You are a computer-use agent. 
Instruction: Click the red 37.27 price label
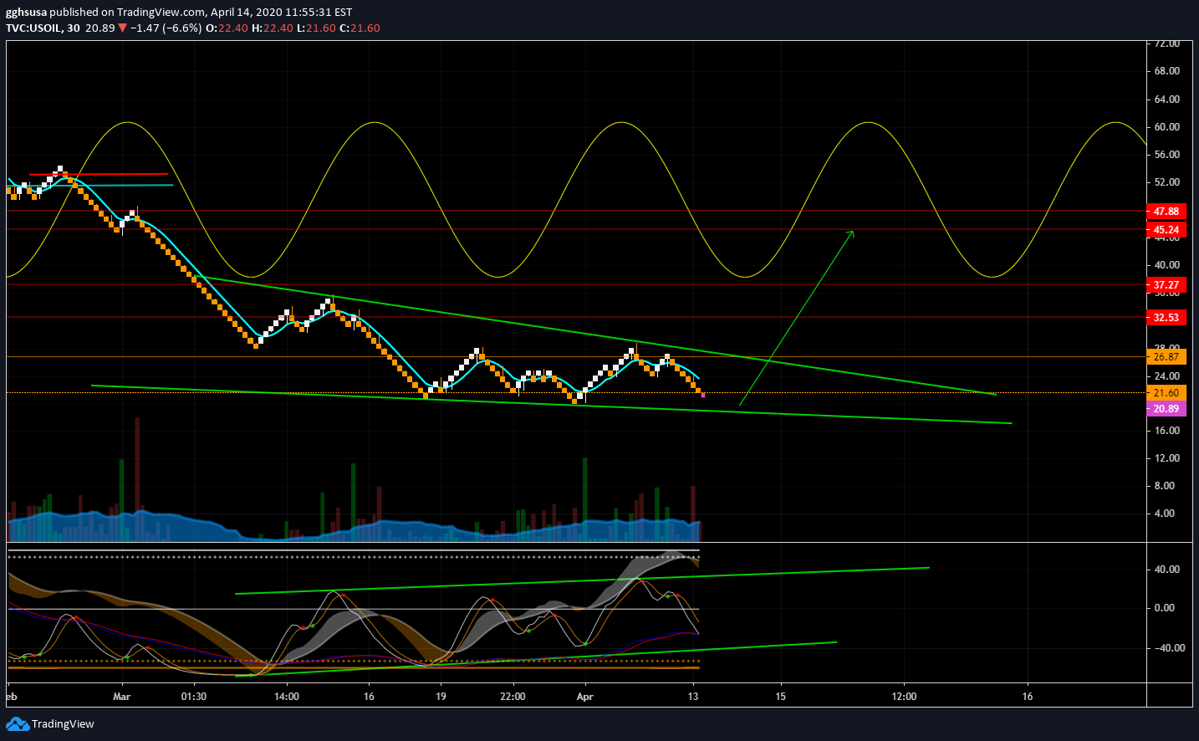pos(1166,285)
